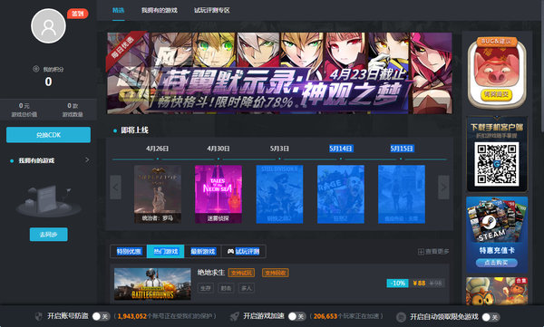Click the 支持回收 orange tag
The width and height of the screenshot is (544, 327).
(276, 273)
